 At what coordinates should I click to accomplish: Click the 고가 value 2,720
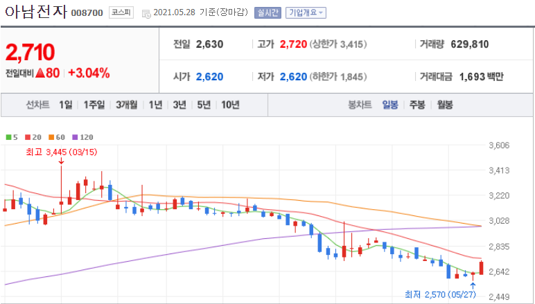pos(293,44)
